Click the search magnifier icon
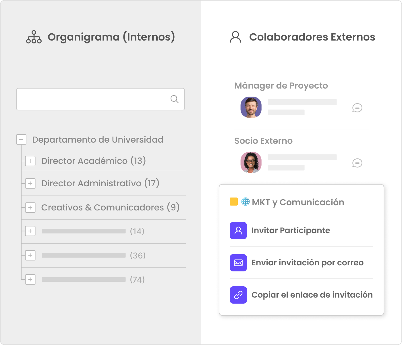The width and height of the screenshot is (402, 345). click(x=174, y=99)
